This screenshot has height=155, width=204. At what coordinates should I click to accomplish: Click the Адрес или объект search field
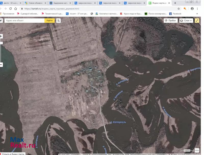(24, 20)
